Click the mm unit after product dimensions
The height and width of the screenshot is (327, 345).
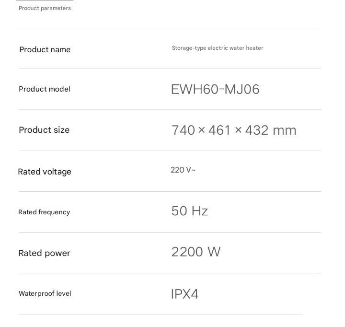click(x=285, y=130)
